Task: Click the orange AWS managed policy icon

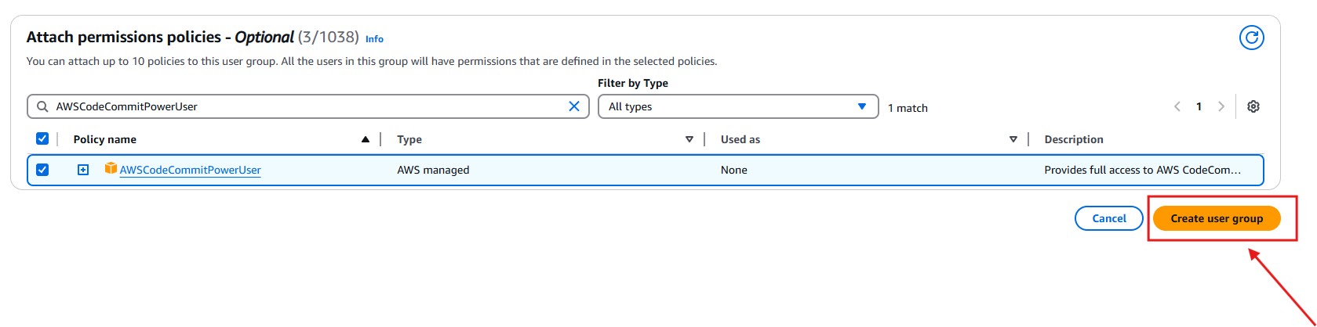Action: [x=111, y=169]
